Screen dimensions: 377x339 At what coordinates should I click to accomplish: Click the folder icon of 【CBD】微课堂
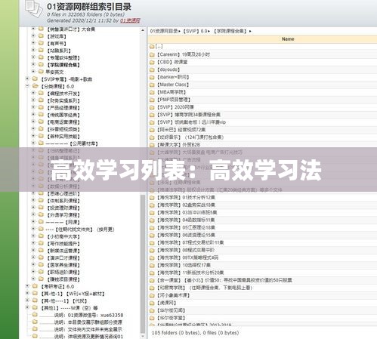click(152, 62)
